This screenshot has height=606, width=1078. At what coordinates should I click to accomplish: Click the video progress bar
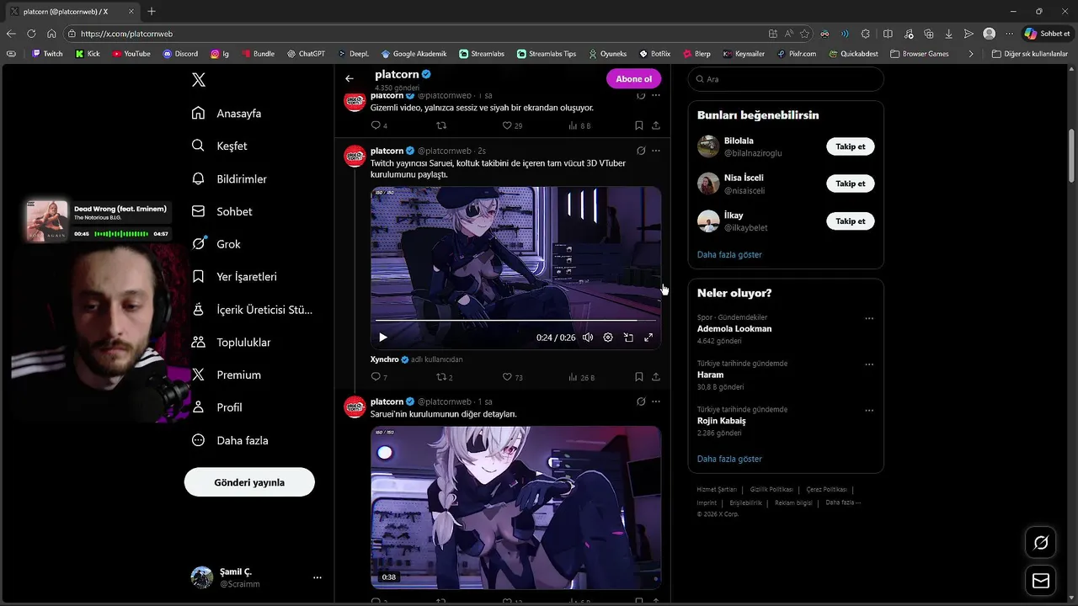(515, 321)
